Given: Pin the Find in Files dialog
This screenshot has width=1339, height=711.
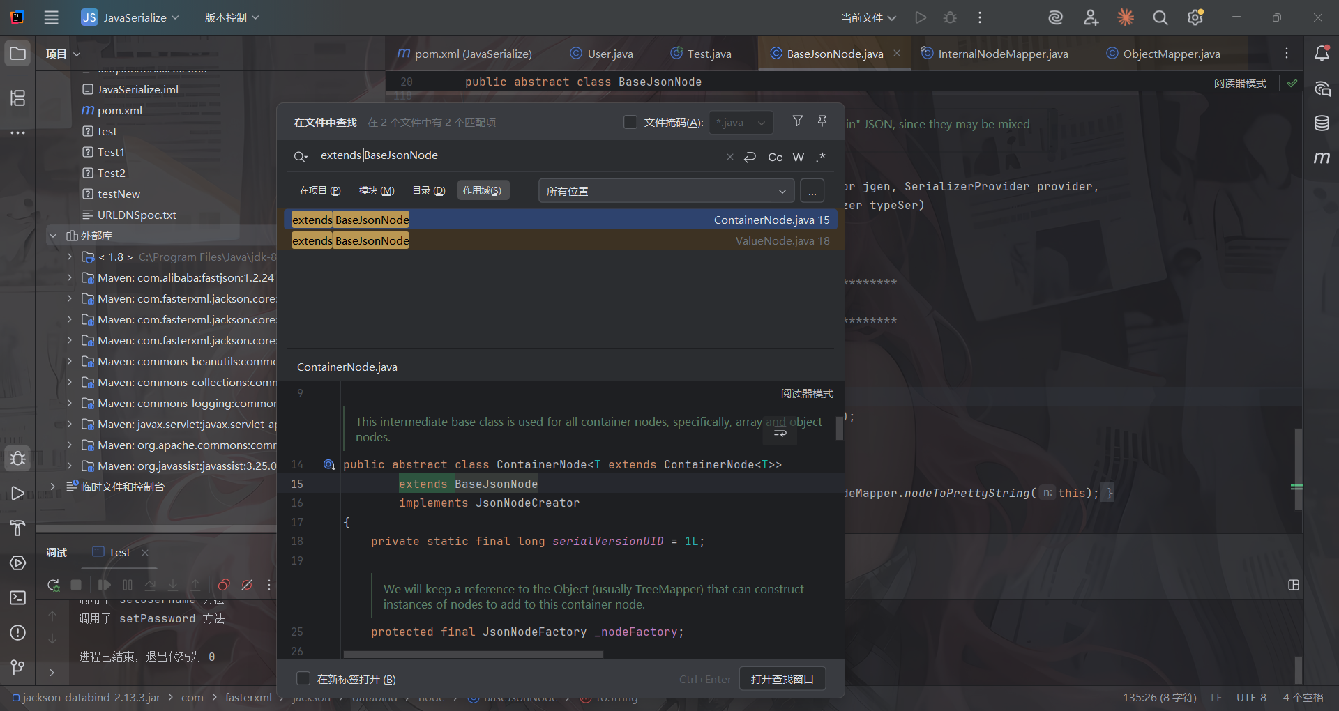Looking at the screenshot, I should point(822,121).
